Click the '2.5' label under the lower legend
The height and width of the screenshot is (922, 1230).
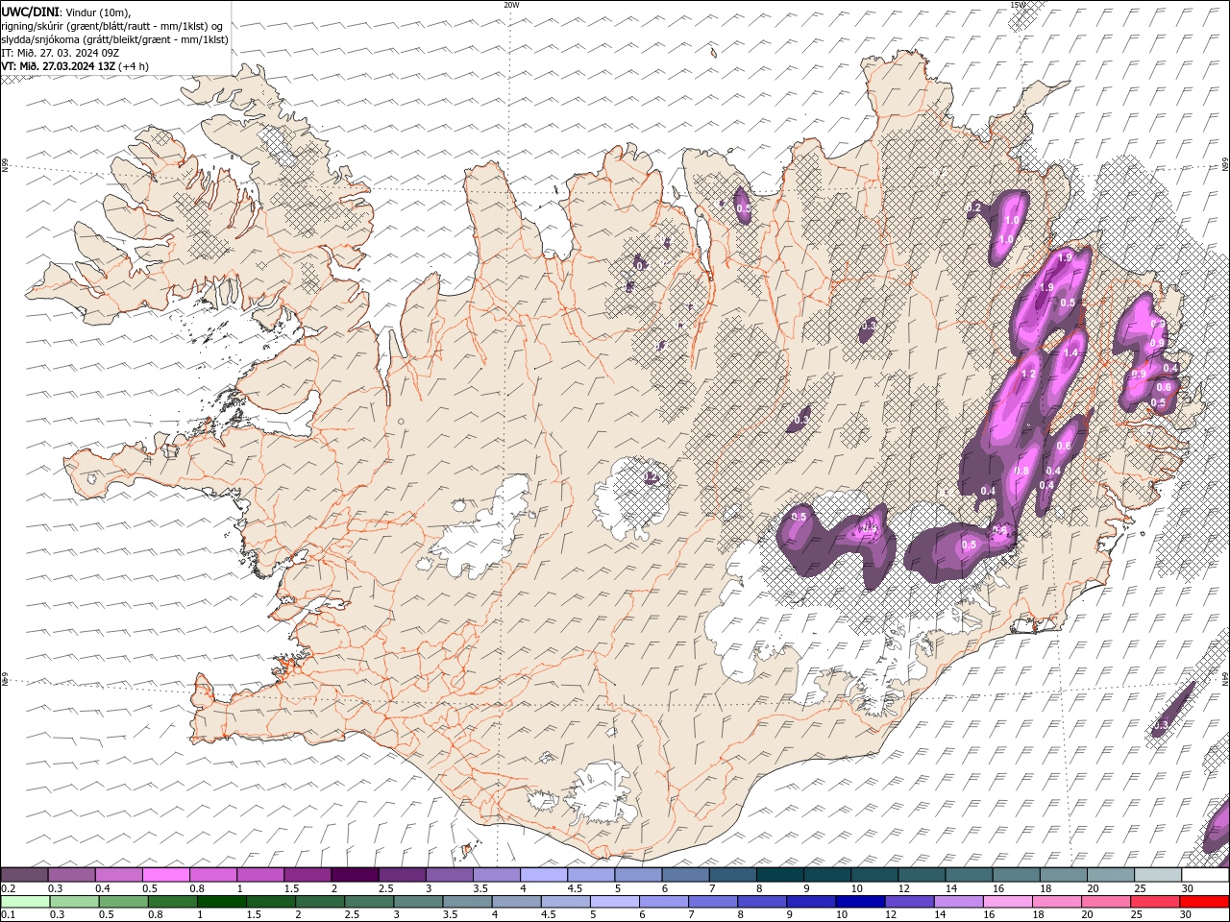(x=352, y=915)
